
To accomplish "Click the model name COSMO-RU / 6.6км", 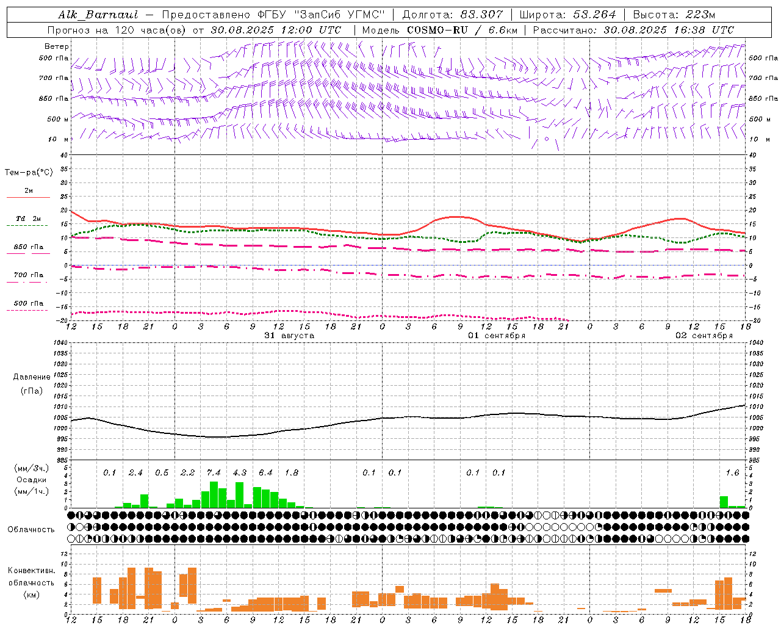I will (462, 30).
